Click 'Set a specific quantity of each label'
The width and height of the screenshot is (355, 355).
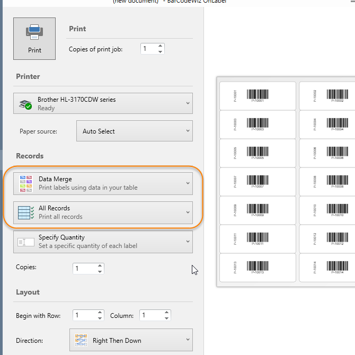click(x=88, y=246)
